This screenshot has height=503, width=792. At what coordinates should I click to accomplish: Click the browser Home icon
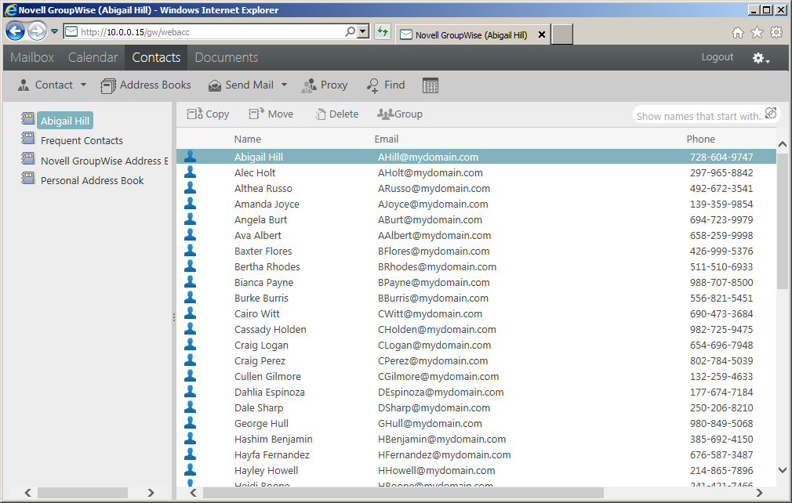738,33
